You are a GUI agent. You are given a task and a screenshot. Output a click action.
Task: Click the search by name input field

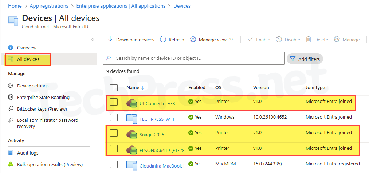(194, 58)
